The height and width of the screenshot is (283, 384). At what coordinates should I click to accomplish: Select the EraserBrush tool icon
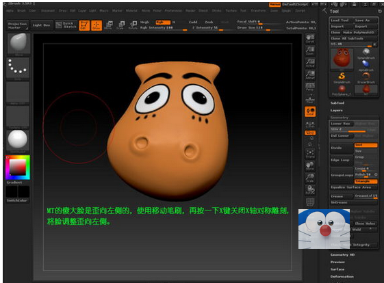(366, 78)
